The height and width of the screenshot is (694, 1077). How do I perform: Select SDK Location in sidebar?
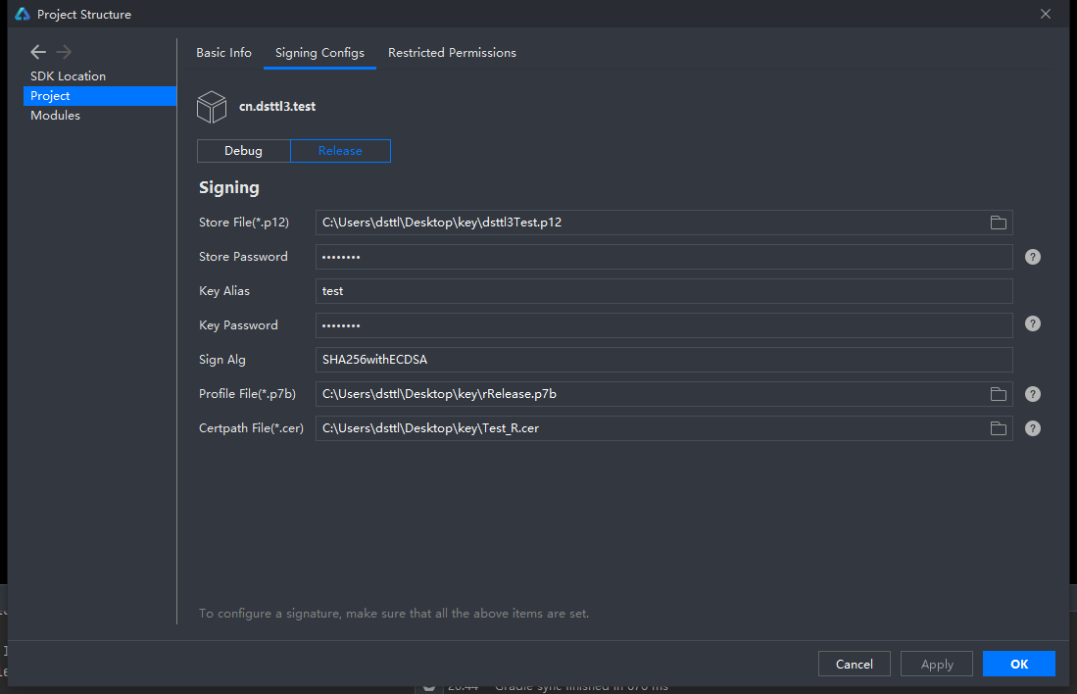[68, 76]
